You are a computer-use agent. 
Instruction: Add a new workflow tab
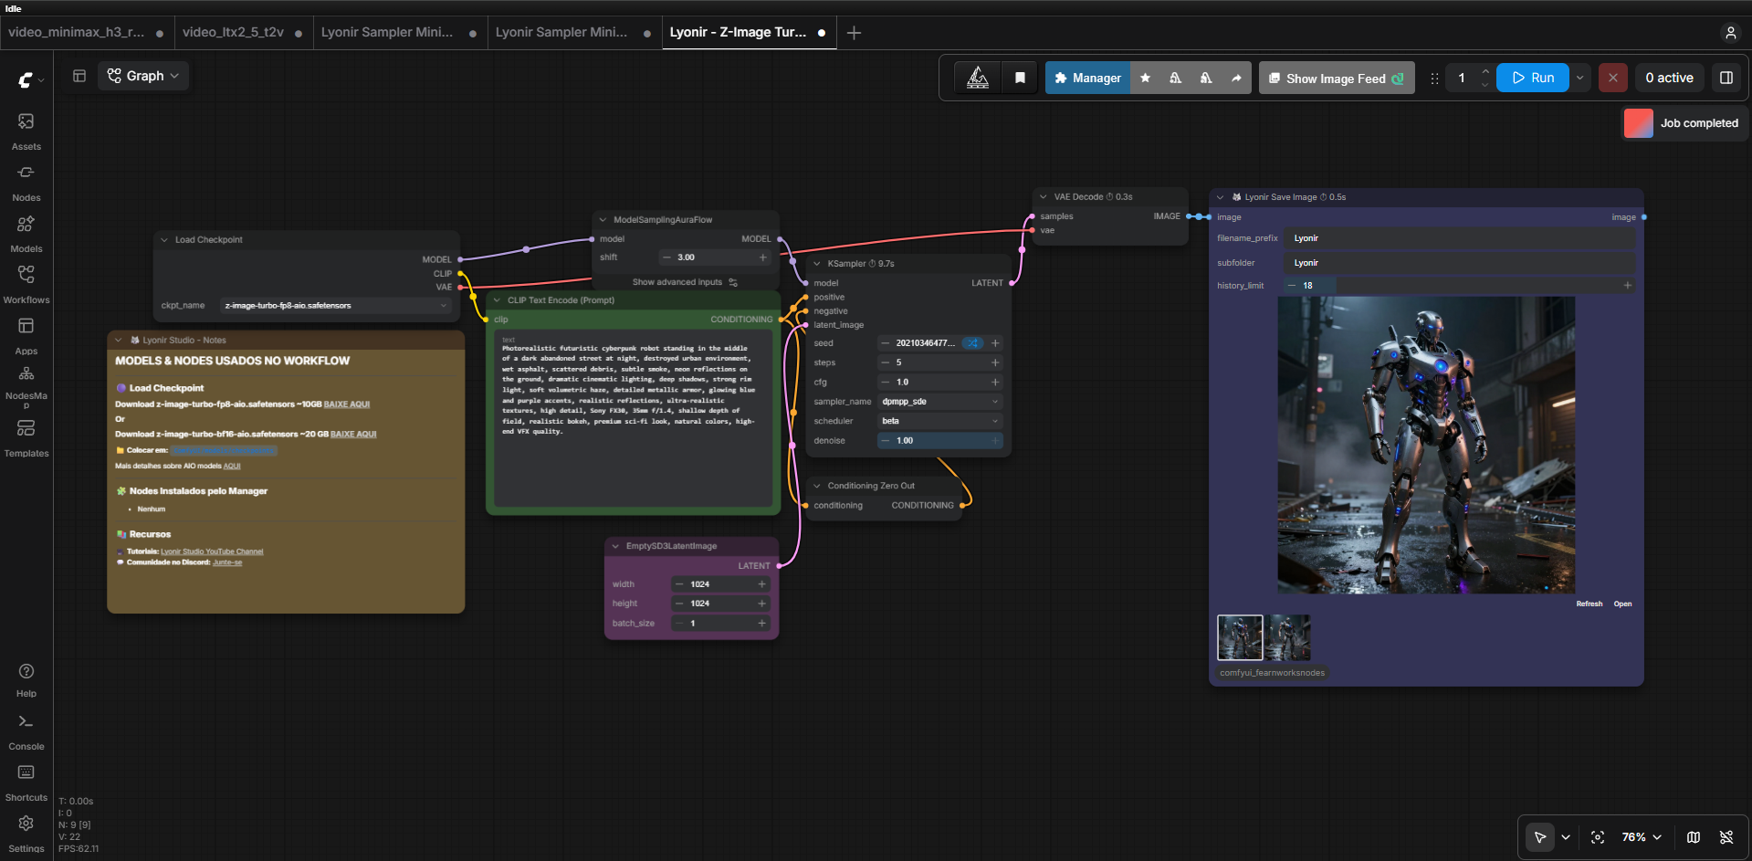coord(854,33)
